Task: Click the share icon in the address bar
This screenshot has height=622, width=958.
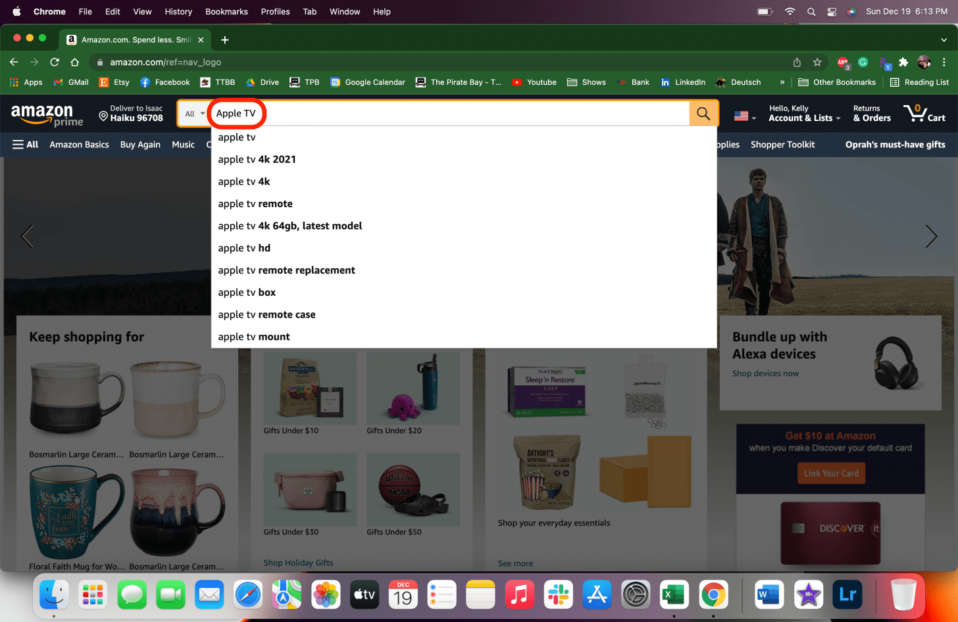Action: (797, 62)
